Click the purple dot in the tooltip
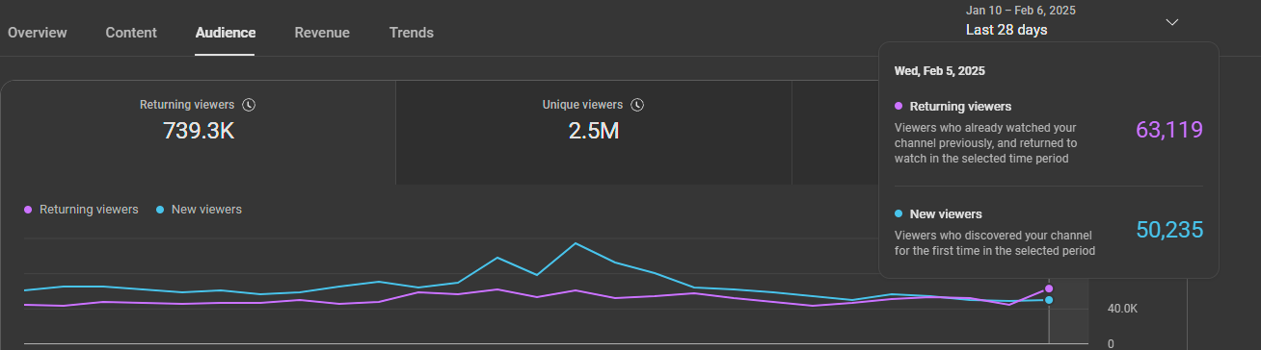The image size is (1261, 350). coord(899,107)
